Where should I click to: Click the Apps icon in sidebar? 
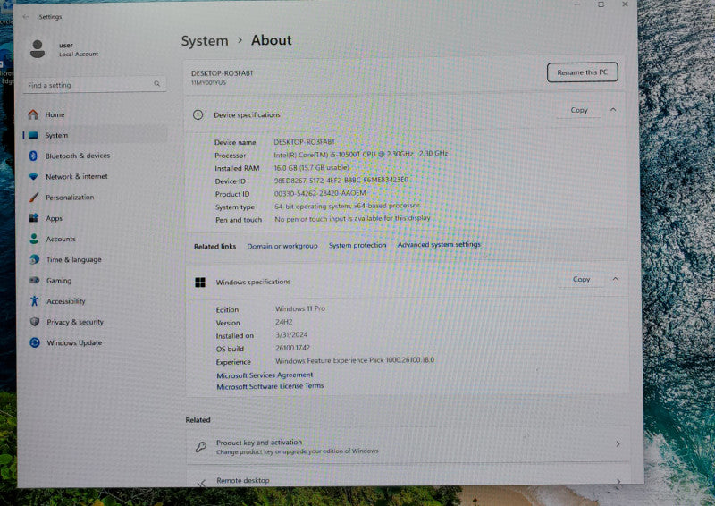(34, 218)
